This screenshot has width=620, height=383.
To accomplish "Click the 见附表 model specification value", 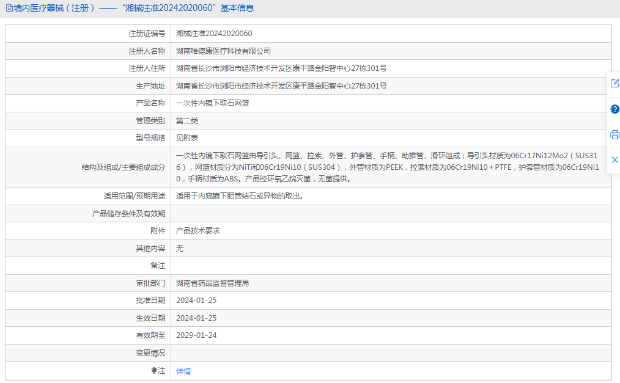I will pos(187,138).
